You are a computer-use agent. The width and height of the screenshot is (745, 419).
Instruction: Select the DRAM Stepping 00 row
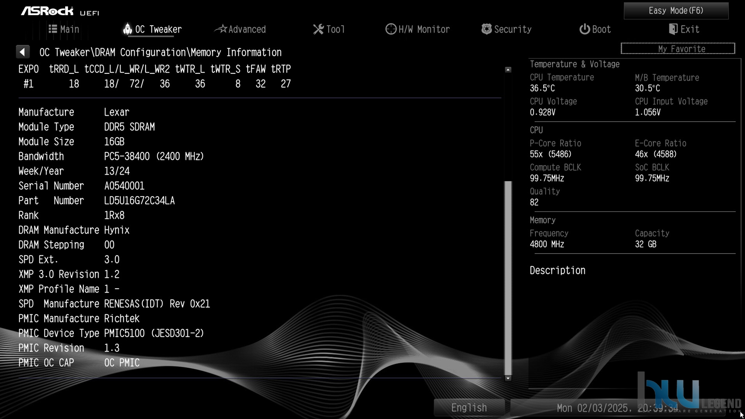coord(66,245)
